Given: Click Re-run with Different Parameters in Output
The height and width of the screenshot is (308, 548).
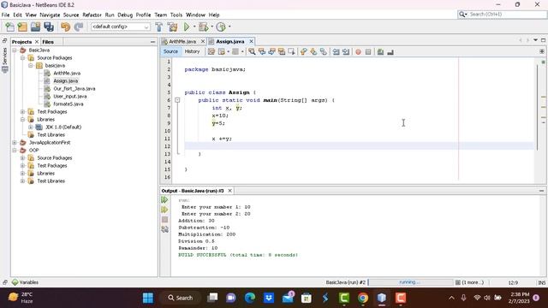Looking at the screenshot, I should 164,210.
